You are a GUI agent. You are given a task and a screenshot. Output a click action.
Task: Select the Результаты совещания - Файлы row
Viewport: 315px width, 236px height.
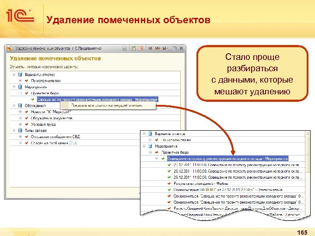tap(223, 184)
